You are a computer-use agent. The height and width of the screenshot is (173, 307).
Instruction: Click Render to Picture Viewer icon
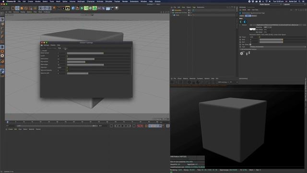[63, 8]
